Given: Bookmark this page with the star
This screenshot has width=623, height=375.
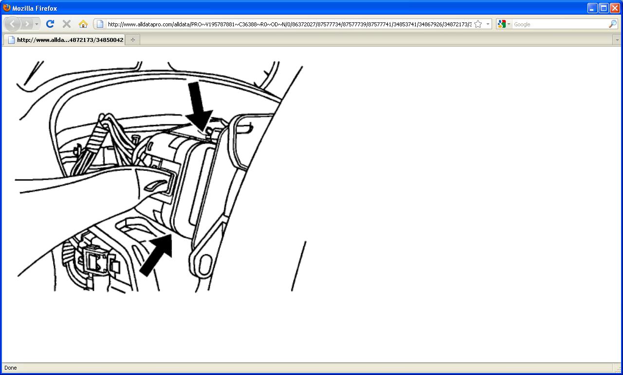Looking at the screenshot, I should point(478,24).
